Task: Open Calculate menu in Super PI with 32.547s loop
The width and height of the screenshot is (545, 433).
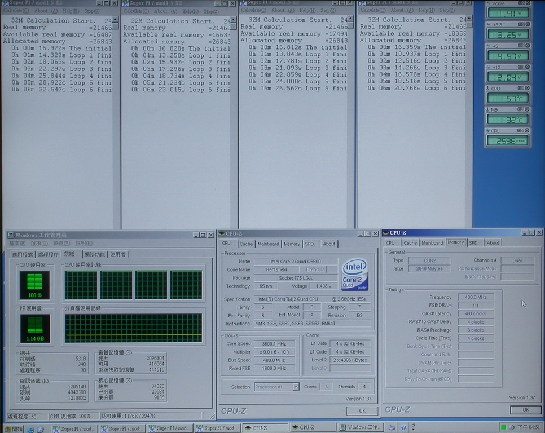Action: click(16, 11)
